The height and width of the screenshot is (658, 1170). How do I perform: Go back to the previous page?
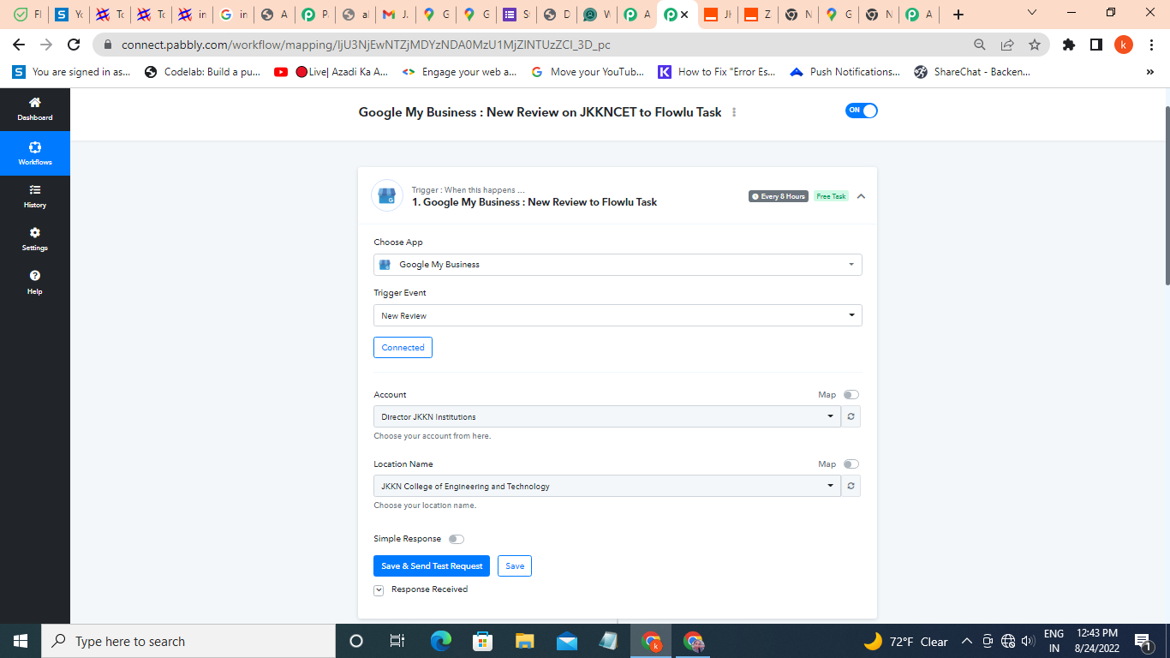click(x=19, y=45)
